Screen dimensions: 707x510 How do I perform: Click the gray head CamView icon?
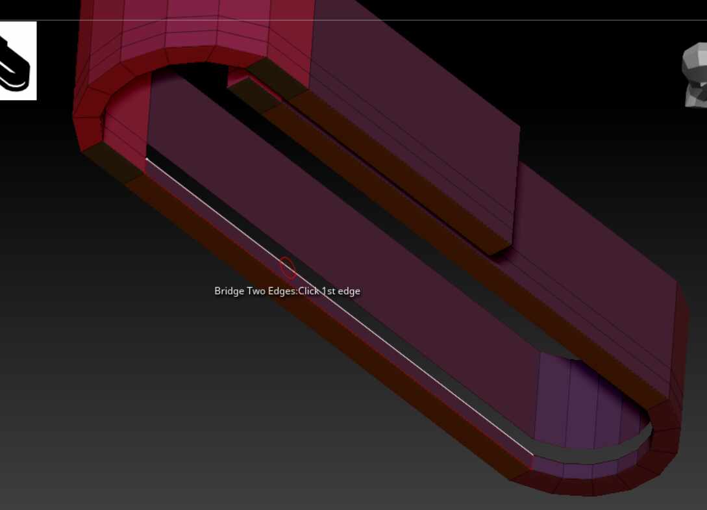pyautogui.click(x=695, y=75)
